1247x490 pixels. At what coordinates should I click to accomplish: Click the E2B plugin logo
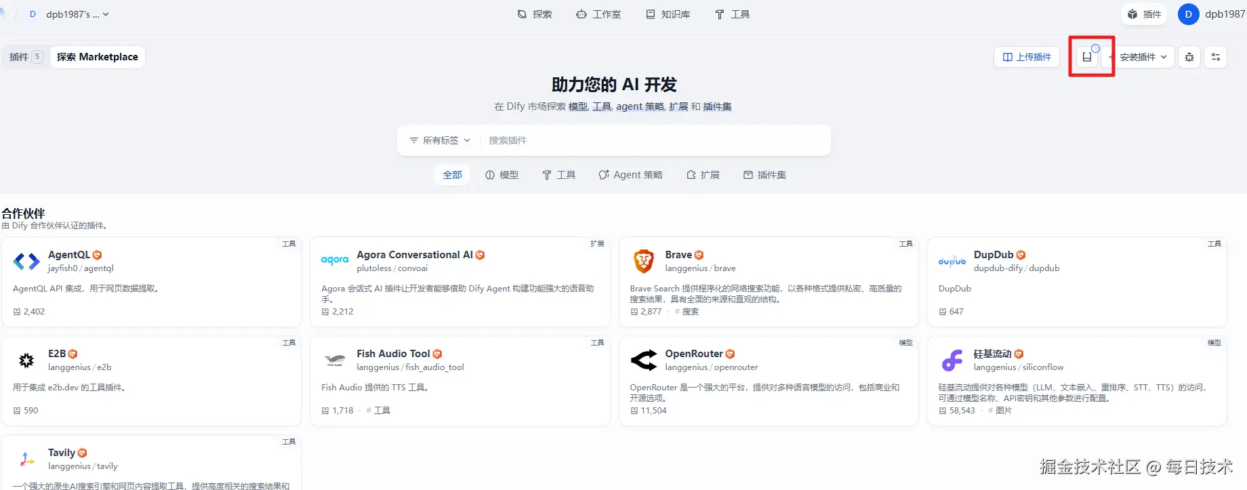(x=26, y=360)
